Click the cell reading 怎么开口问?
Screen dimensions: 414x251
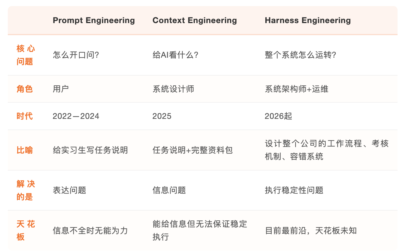click(76, 55)
